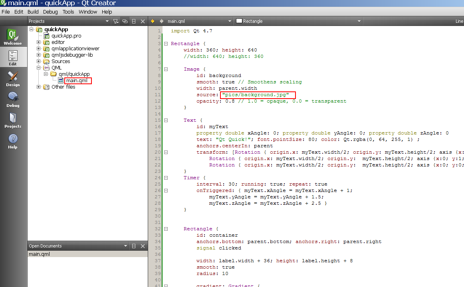
Task: Open the Help mode
Action: coord(13,141)
